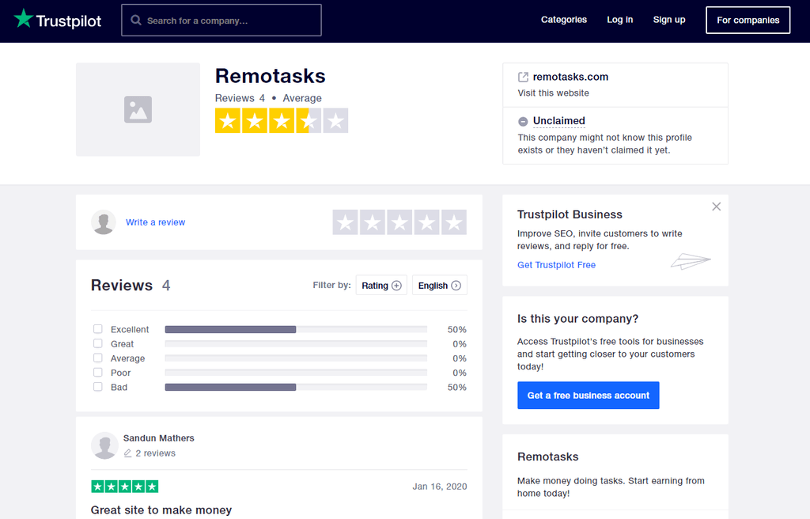
Task: Click the company search input field
Action: tap(221, 20)
